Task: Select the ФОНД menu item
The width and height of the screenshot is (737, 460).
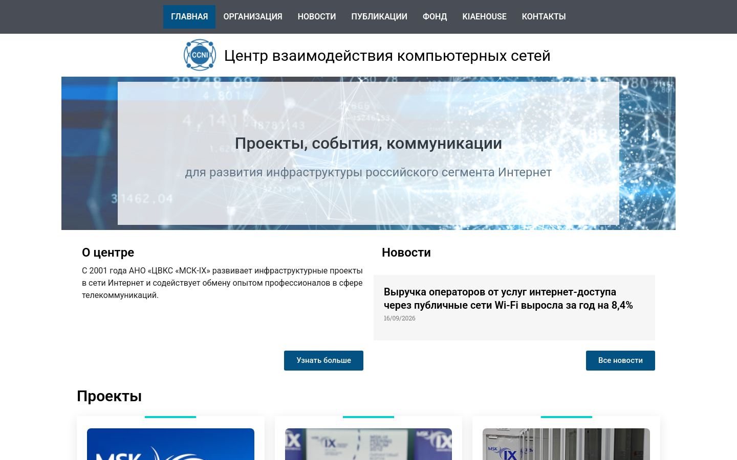Action: pyautogui.click(x=435, y=17)
